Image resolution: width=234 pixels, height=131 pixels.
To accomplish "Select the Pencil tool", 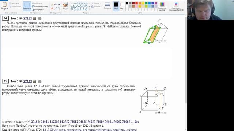I will [x=52, y=5].
